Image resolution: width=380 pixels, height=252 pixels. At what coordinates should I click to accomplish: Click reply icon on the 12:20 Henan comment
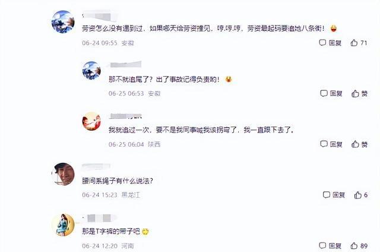pyautogui.click(x=322, y=245)
